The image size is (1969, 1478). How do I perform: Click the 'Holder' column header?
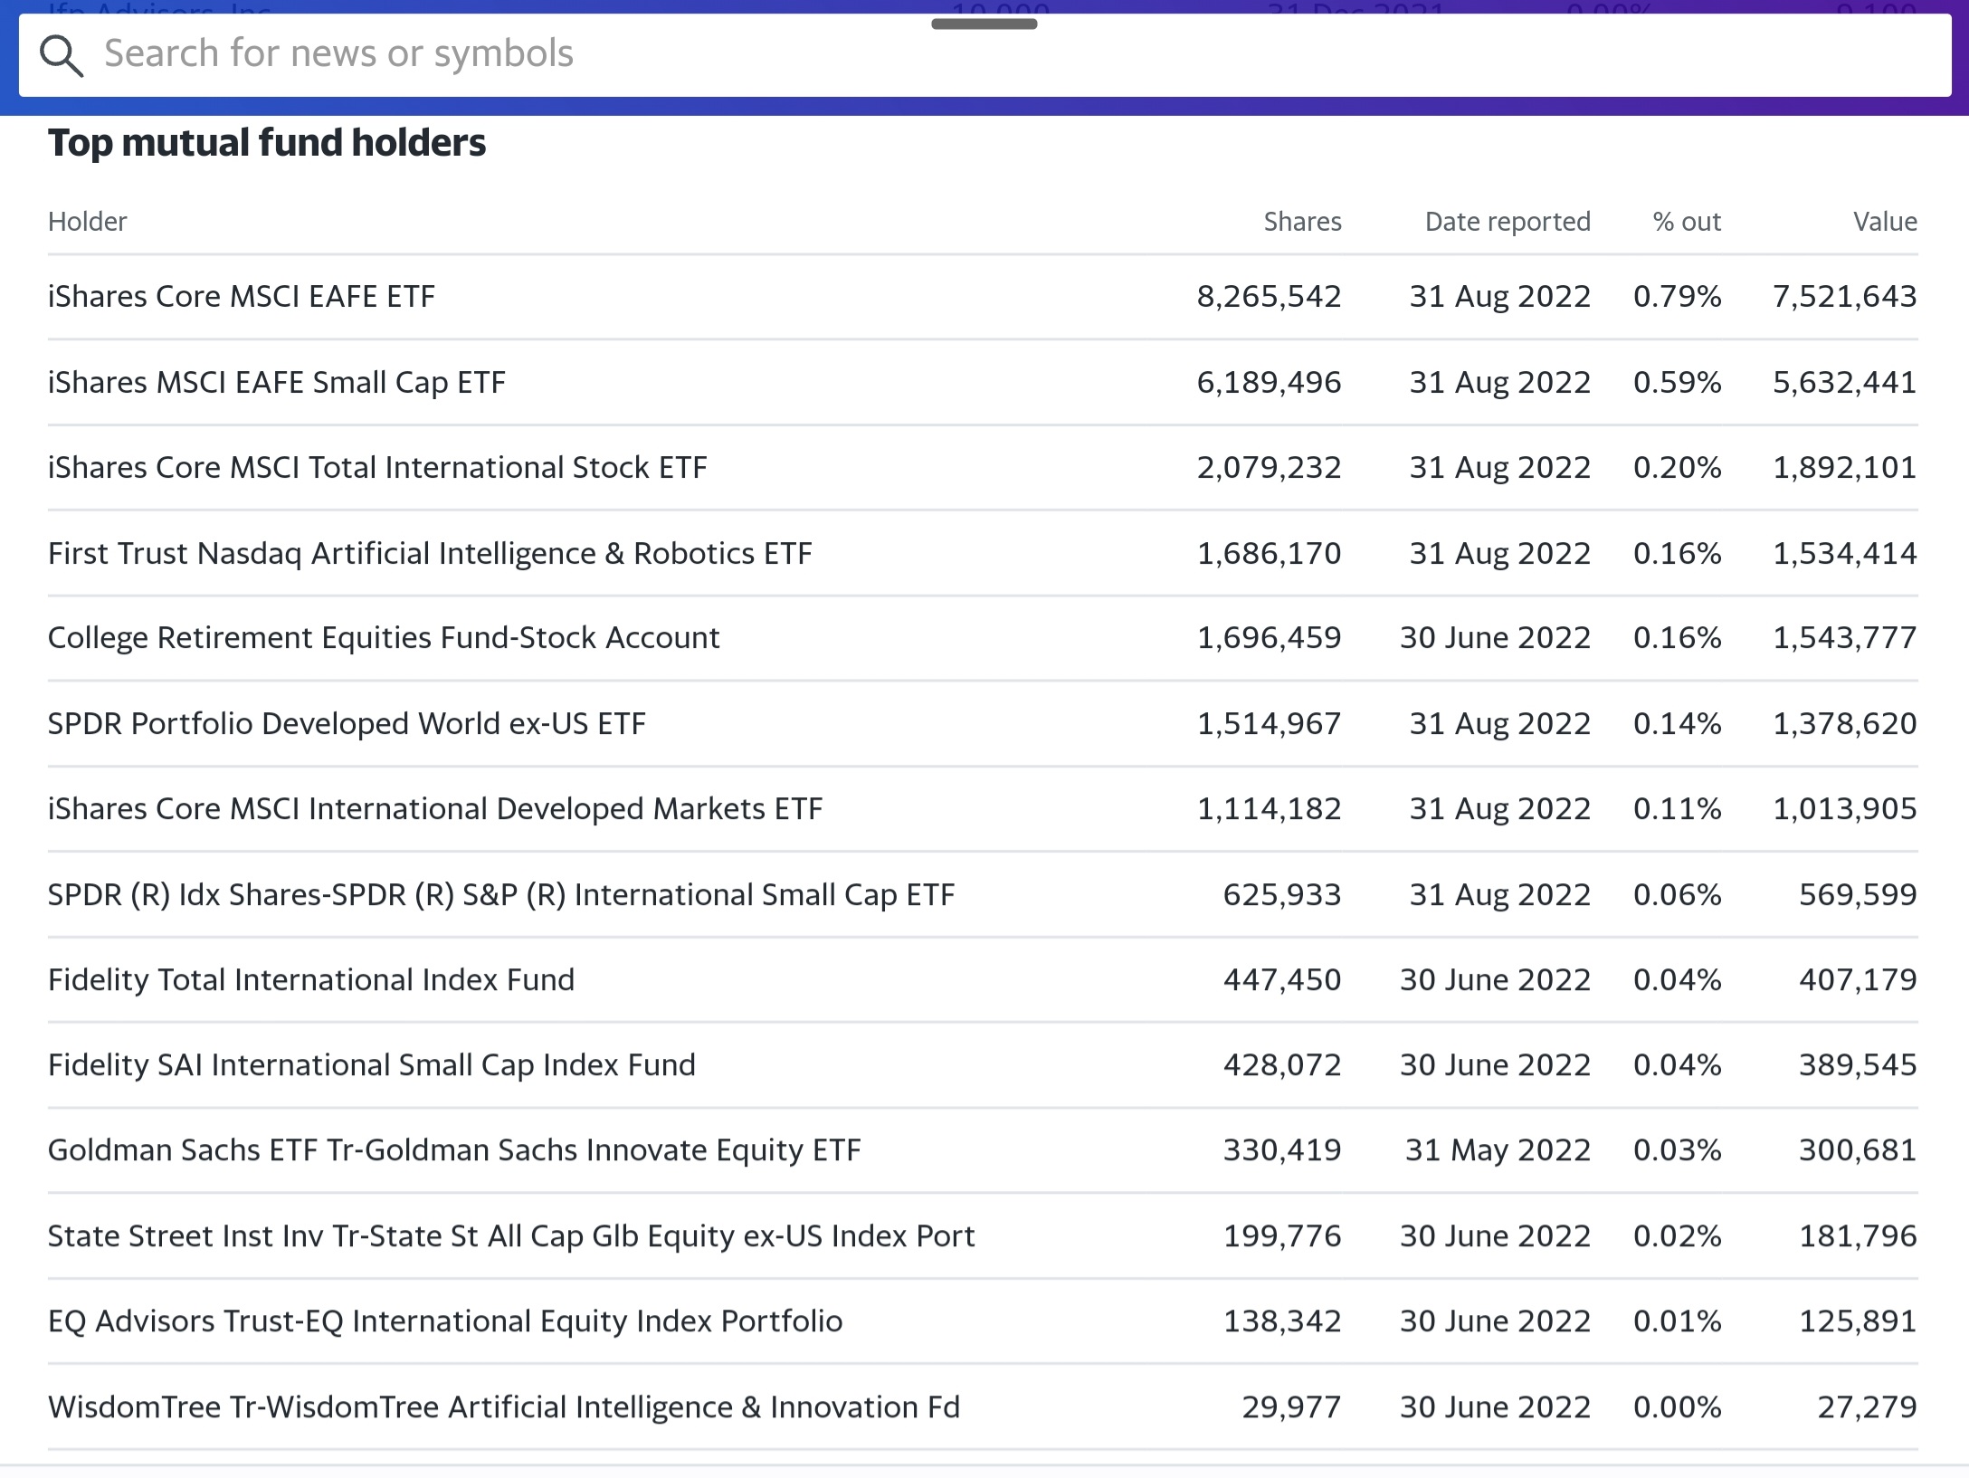click(88, 222)
